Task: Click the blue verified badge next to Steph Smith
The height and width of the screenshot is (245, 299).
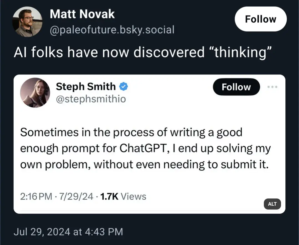Action: (x=123, y=87)
